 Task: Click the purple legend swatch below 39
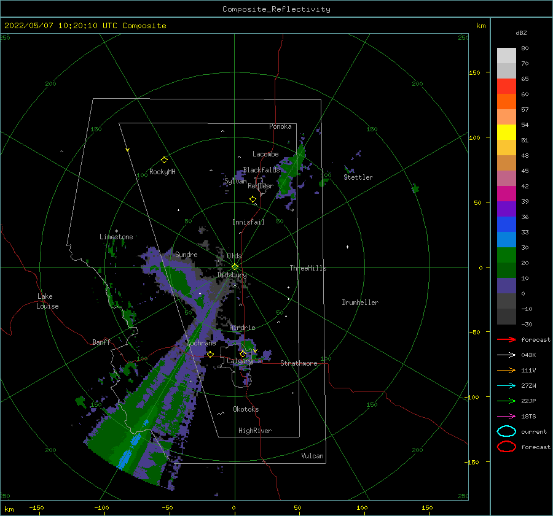(506, 209)
